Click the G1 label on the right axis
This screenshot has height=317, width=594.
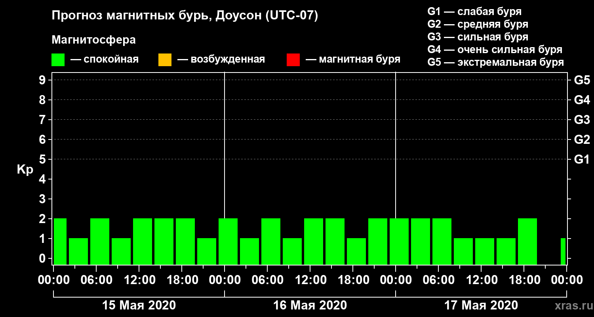pyautogui.click(x=582, y=159)
